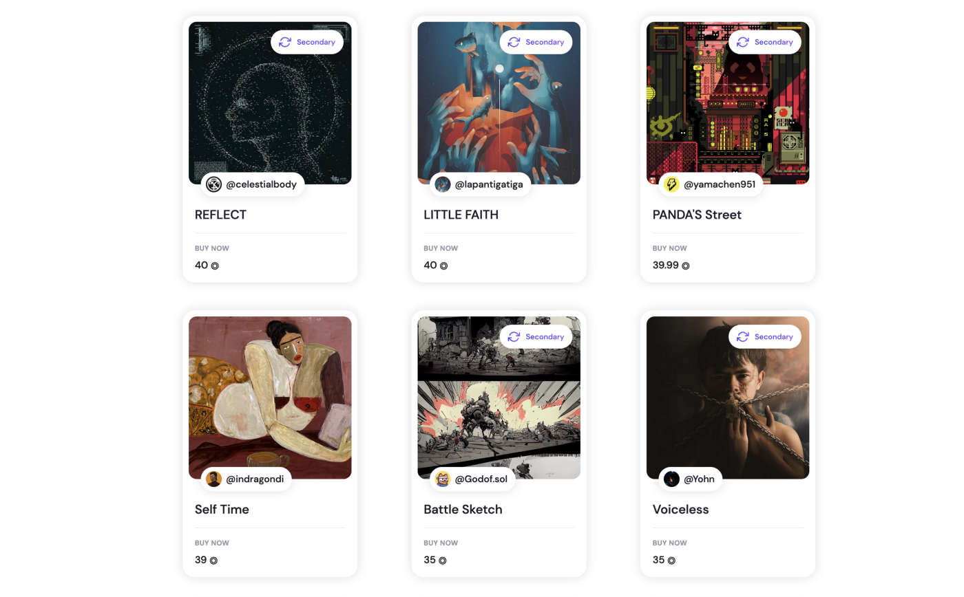Click the Secondary badge on LITTLE FAITH
964x597 pixels.
coord(536,42)
